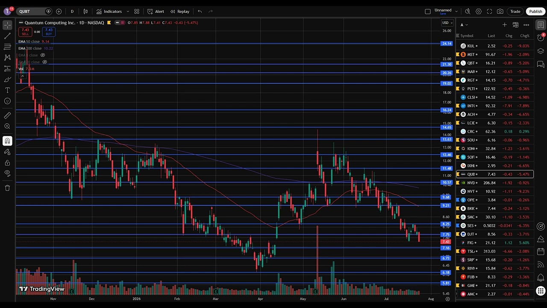Open the watchlist A list selector
547x308 pixels.
(x=464, y=25)
